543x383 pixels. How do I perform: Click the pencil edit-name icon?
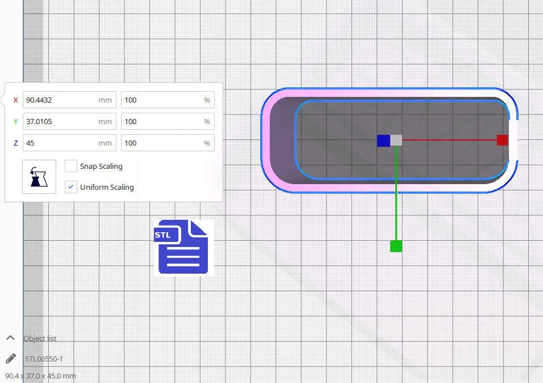11,359
